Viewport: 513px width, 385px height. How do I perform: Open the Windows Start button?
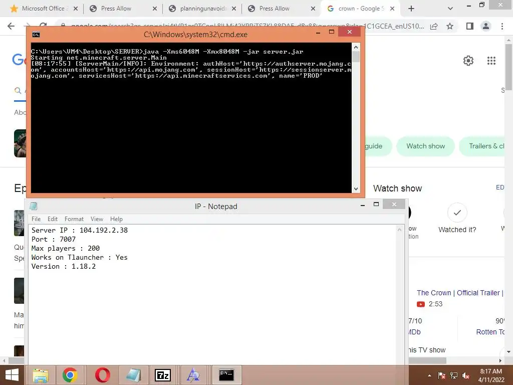click(12, 375)
